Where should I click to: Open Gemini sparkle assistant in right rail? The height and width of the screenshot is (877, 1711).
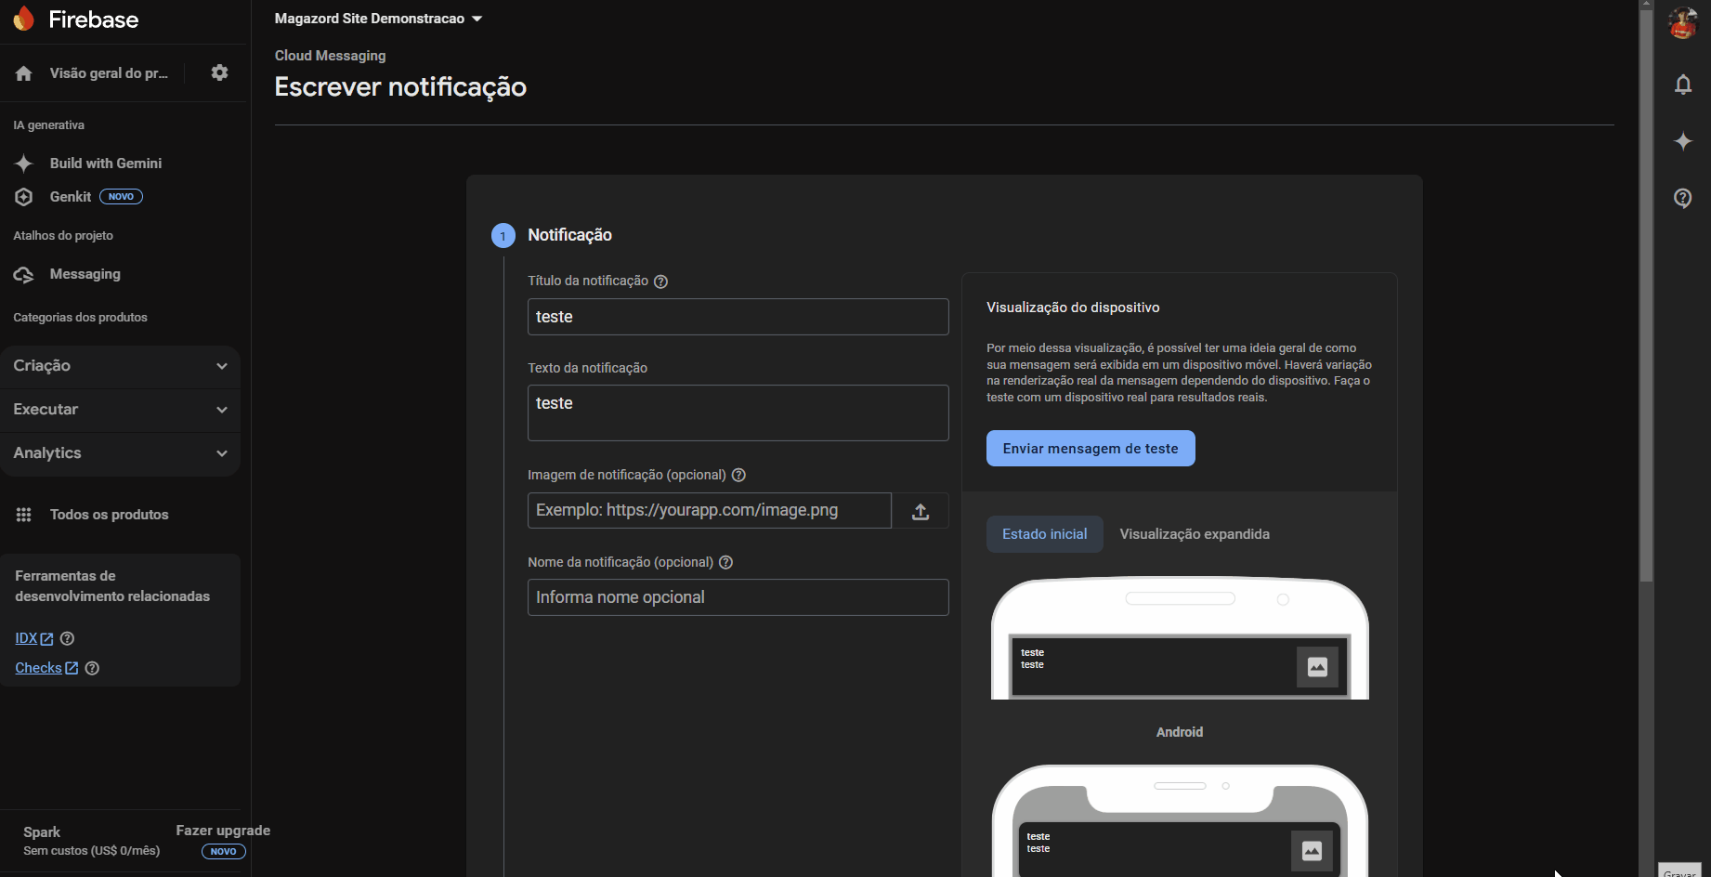[1682, 141]
